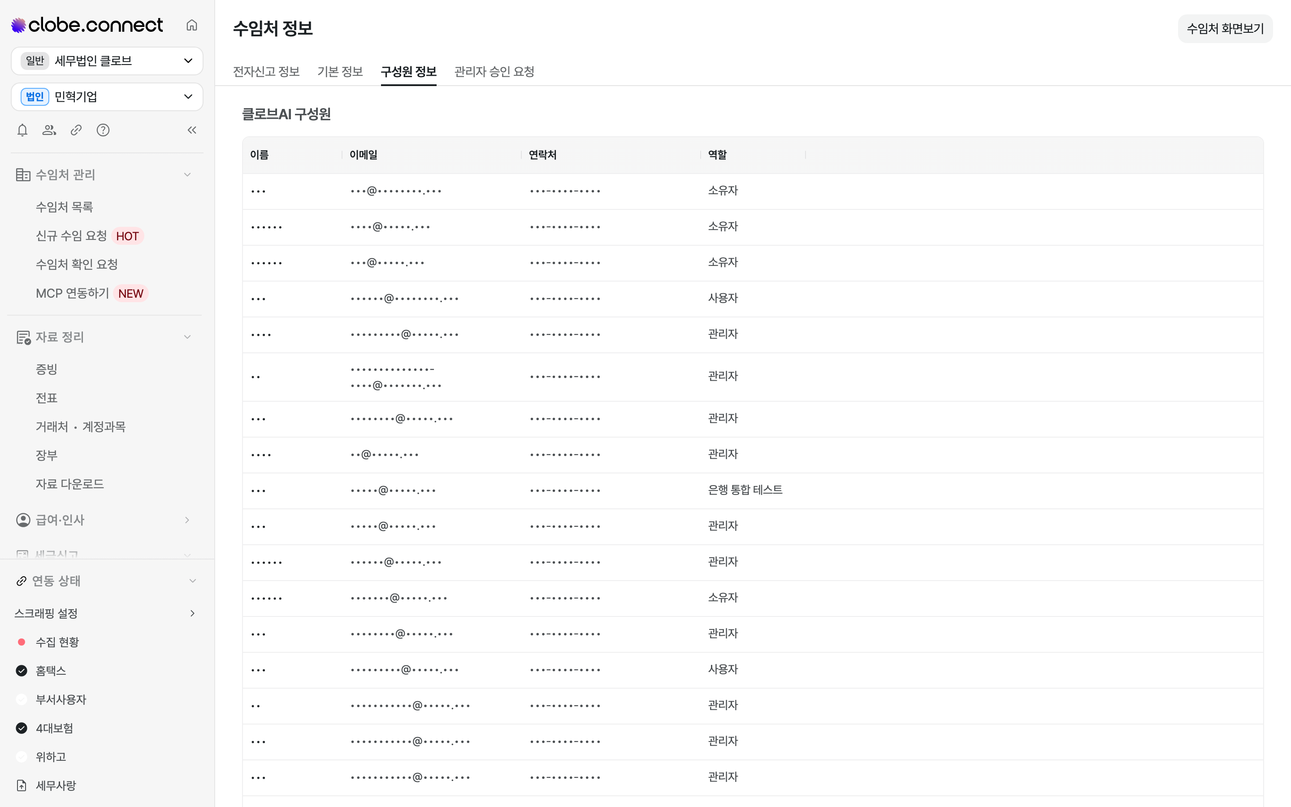
Task: Click the HOT badge on 신규 수임 요청
Action: 127,236
